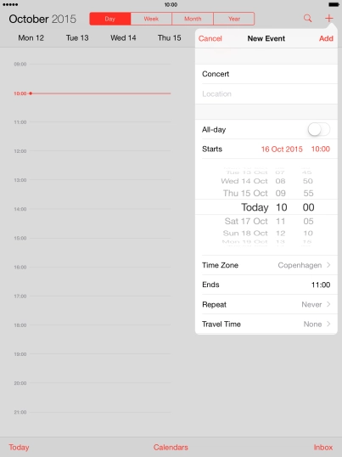
Task: Switch to the Week view tab
Action: pos(151,19)
